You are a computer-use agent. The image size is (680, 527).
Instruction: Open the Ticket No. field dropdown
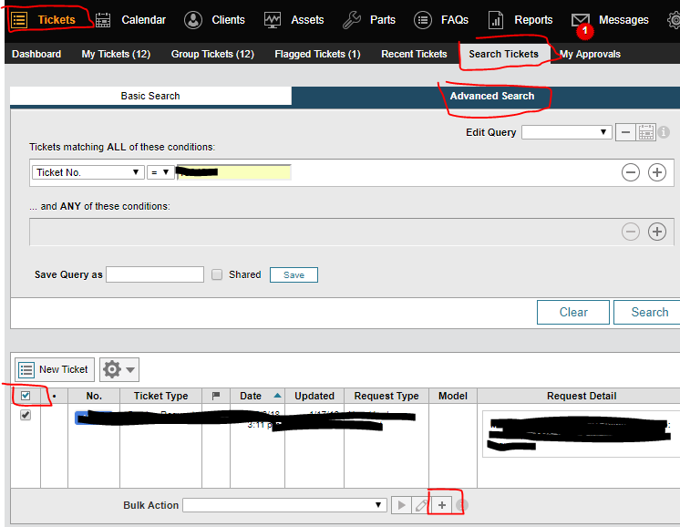pyautogui.click(x=88, y=172)
